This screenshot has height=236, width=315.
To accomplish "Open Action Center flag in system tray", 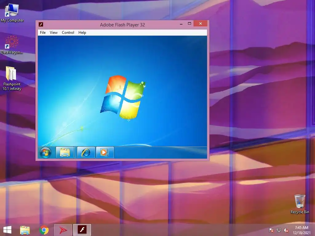I will (x=271, y=230).
